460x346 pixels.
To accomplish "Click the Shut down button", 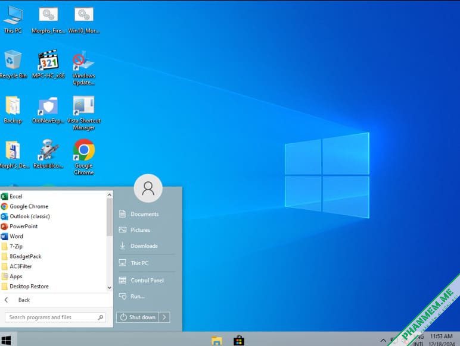I will (138, 317).
